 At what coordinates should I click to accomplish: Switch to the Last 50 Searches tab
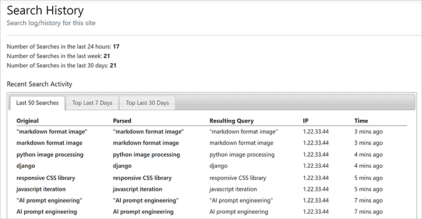[37, 103]
